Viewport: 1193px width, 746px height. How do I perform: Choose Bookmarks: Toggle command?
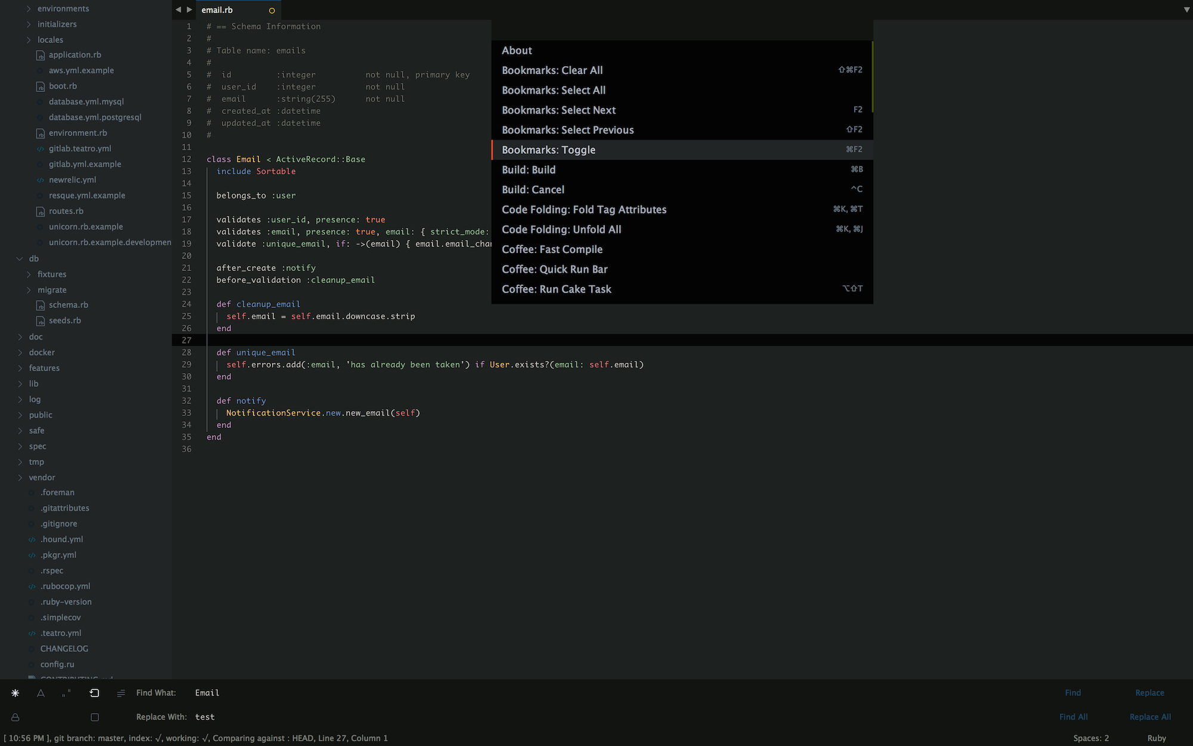click(x=682, y=150)
